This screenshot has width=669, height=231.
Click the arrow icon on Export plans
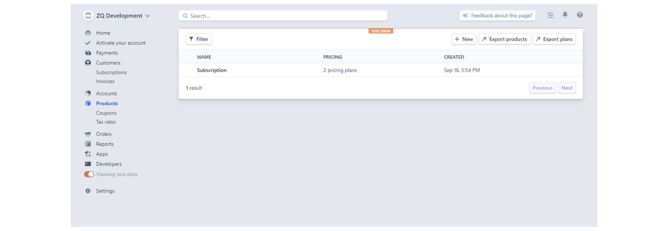(538, 39)
